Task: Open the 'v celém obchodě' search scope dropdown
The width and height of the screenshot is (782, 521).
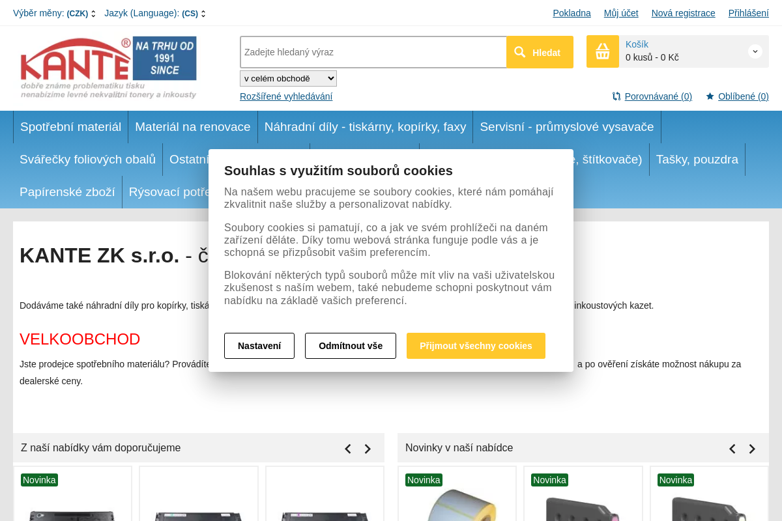Action: 288,79
